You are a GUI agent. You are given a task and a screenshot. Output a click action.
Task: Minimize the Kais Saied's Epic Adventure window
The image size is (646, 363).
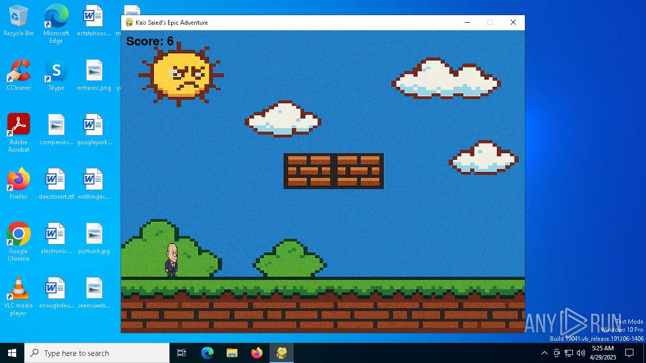point(467,22)
